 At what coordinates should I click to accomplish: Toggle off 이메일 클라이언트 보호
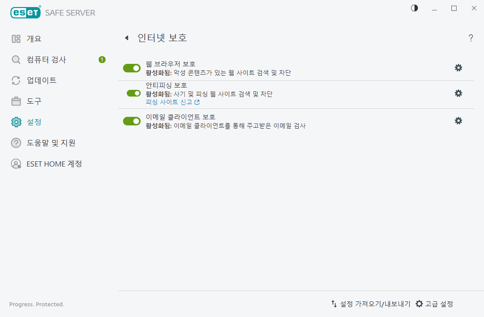132,121
